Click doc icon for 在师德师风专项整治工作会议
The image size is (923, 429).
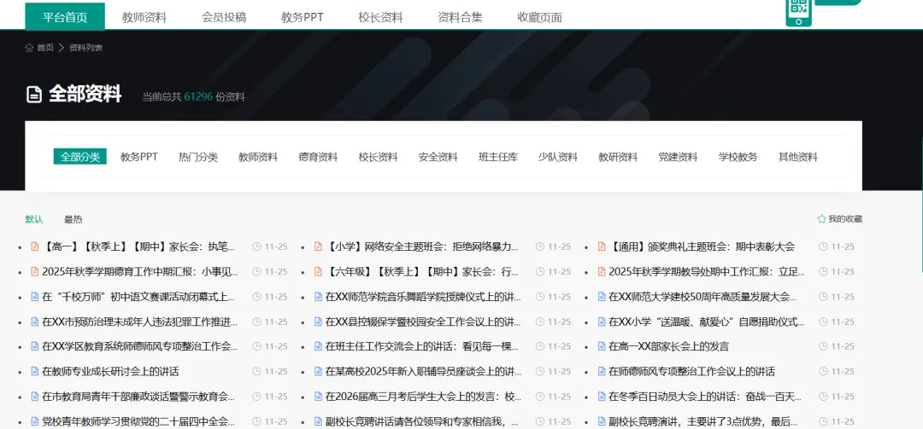pos(601,371)
